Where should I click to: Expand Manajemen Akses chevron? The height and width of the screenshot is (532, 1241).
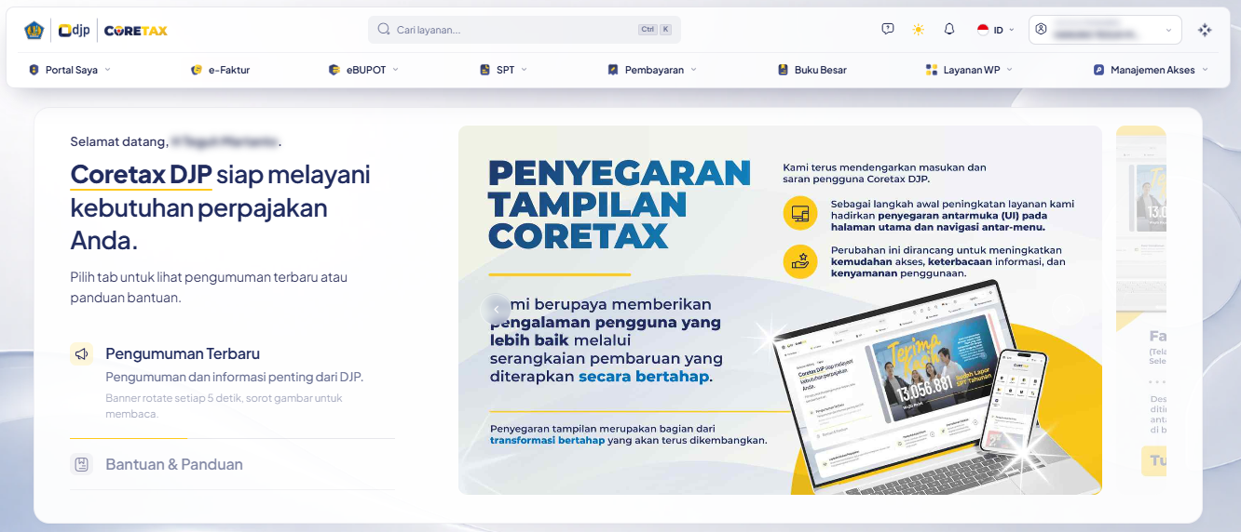1205,70
